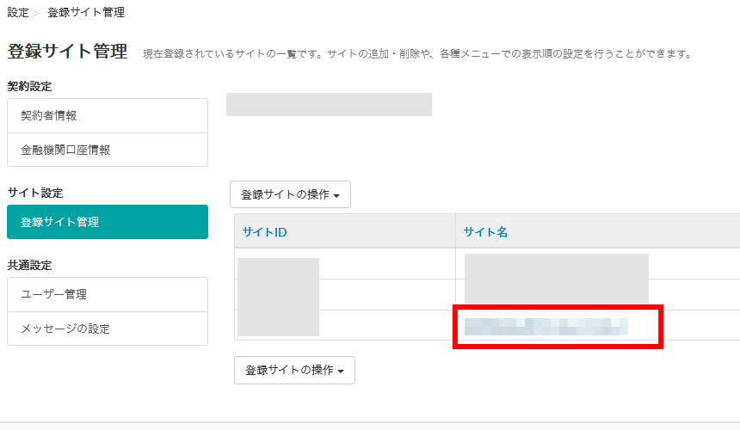Click the large 登録サイト管理 page heading
This screenshot has width=740, height=430.
coord(67,52)
